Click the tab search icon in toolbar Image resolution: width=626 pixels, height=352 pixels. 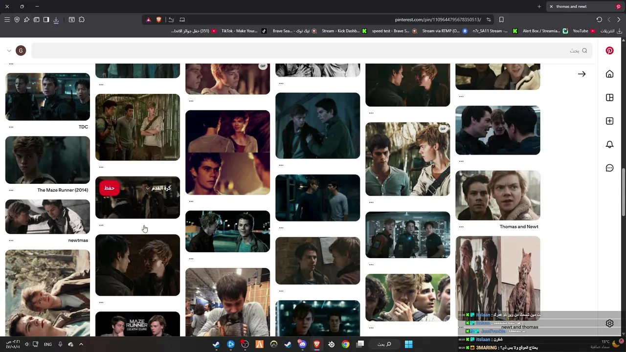[71, 20]
